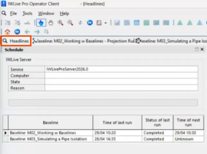Click the second green triangle toolbar icon
This screenshot has width=207, height=154.
pos(190,23)
